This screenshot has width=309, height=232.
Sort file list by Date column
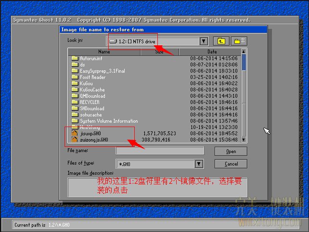[x=212, y=52]
